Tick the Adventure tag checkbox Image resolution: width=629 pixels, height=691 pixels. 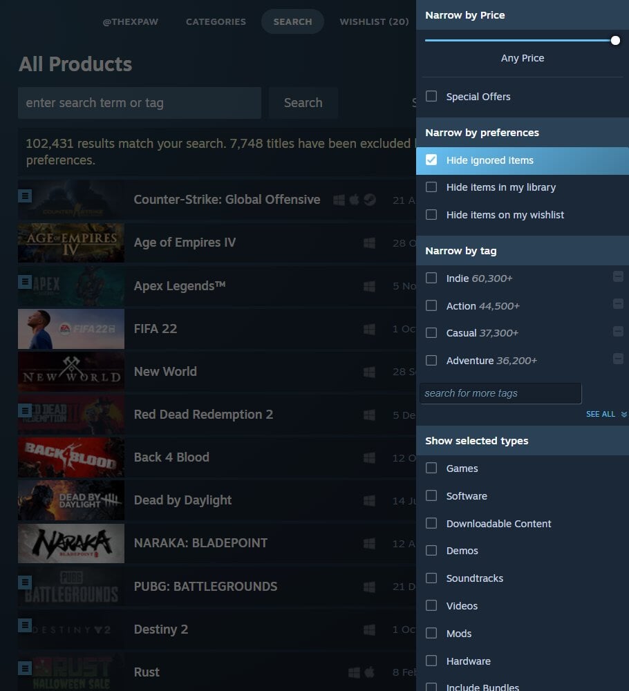[431, 360]
